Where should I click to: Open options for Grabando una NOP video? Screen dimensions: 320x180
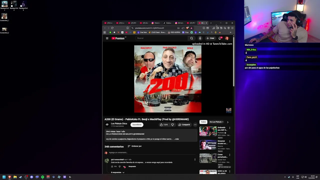(229, 128)
